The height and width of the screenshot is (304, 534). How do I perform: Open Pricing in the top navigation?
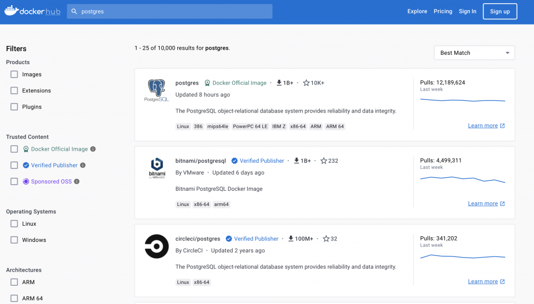(443, 11)
